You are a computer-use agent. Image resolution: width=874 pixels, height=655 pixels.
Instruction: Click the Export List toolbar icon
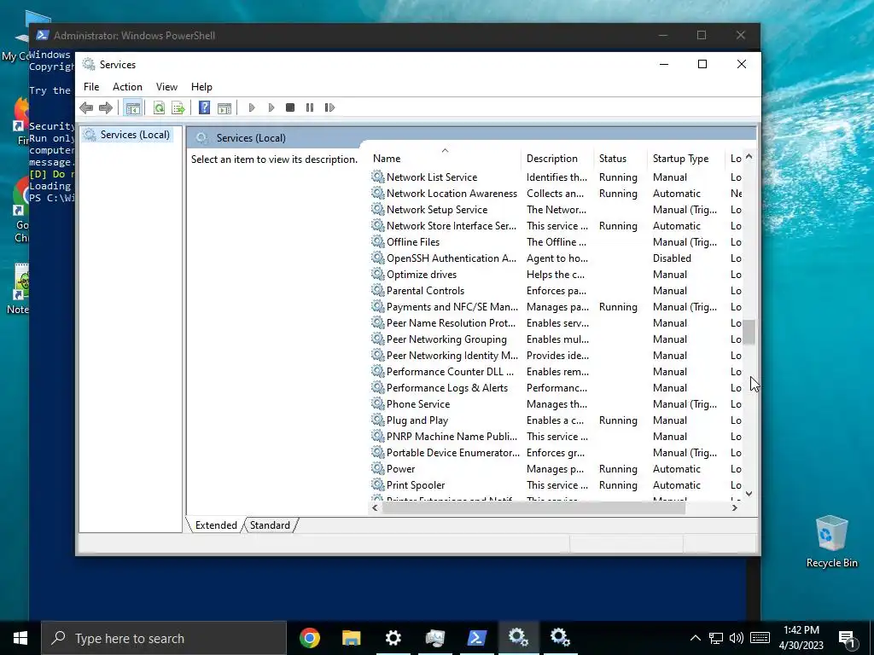178,107
